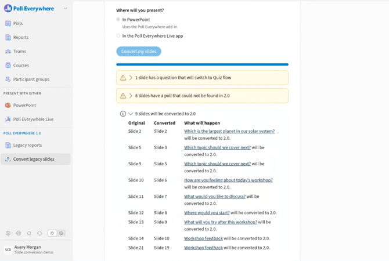Click warning triangle on Quiz flow notice

tap(123, 78)
